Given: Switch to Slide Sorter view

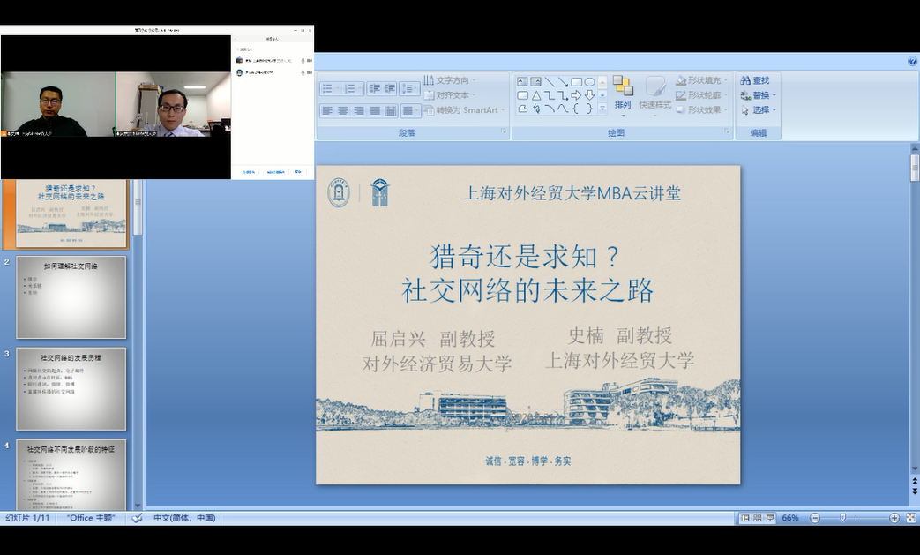Looking at the screenshot, I should point(758,518).
